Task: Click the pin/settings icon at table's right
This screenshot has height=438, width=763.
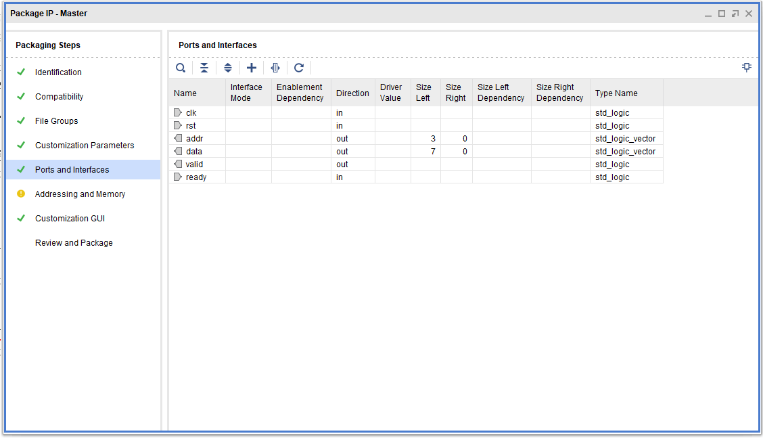Action: coord(747,67)
